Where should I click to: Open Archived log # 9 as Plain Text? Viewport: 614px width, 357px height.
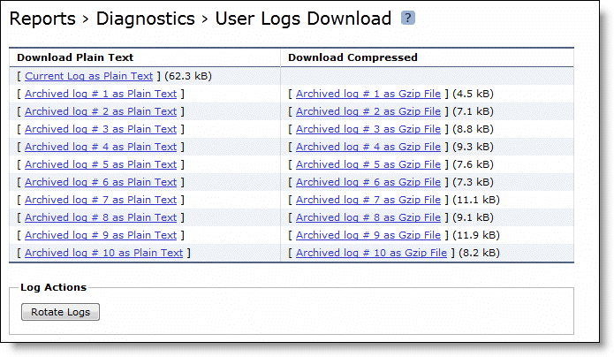pyautogui.click(x=101, y=235)
